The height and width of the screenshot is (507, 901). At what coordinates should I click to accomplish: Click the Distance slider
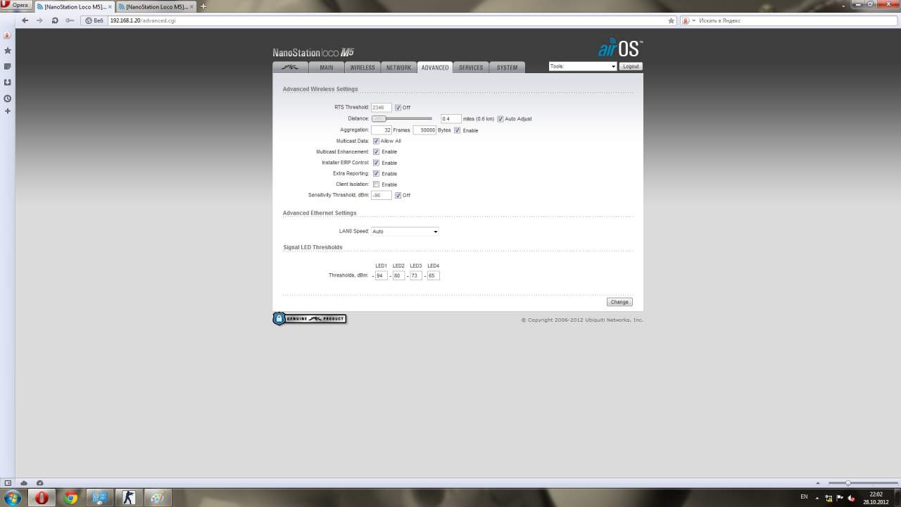(401, 118)
